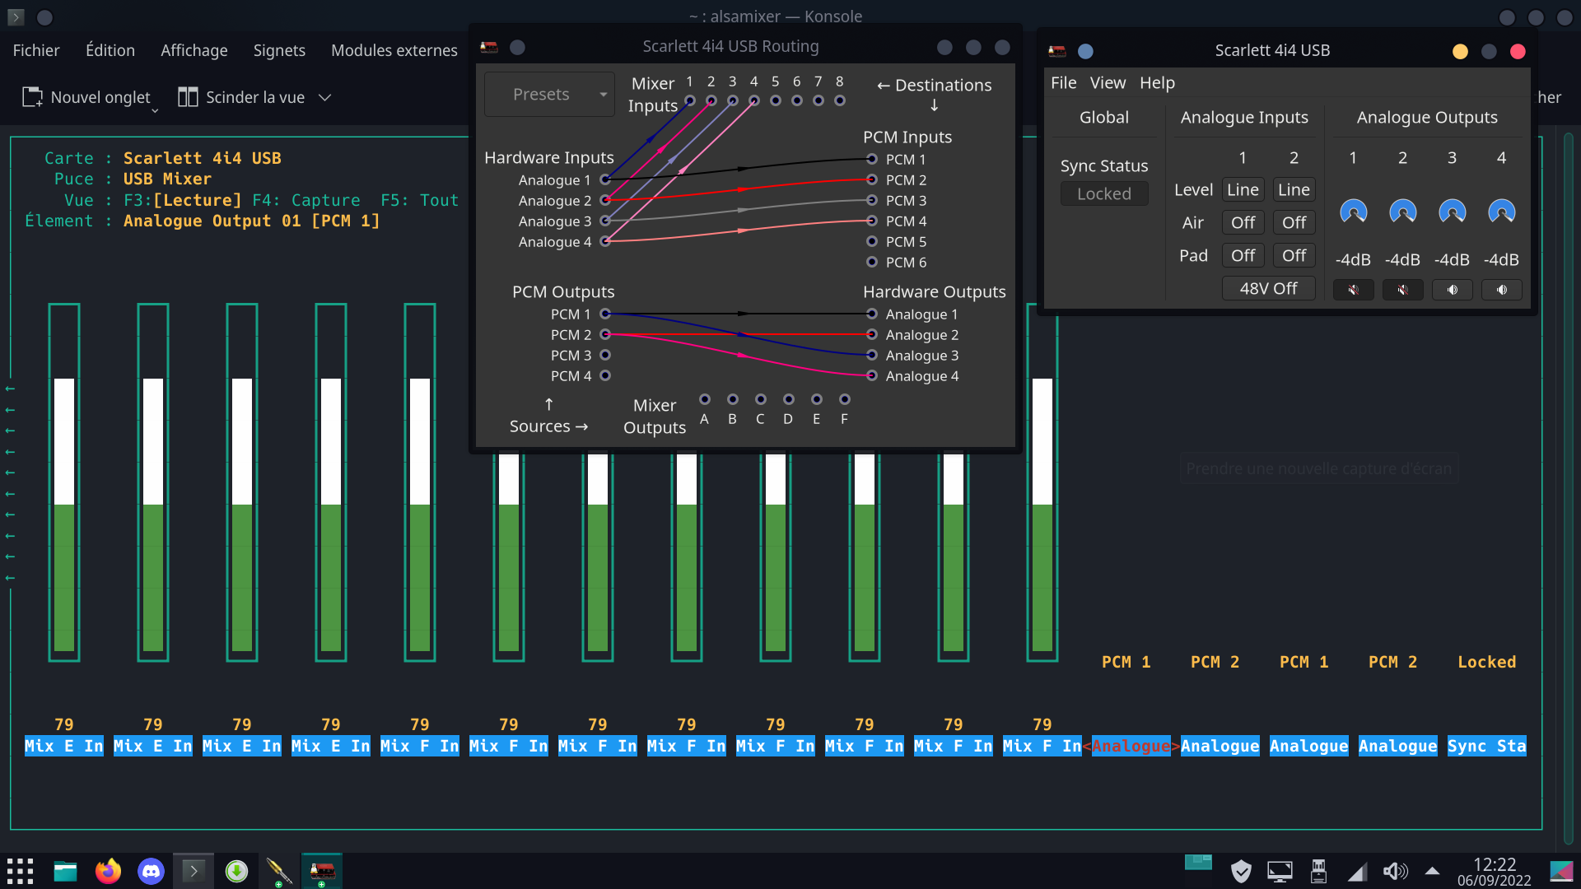Screen dimensions: 1581x889
Task: Toggle Air for analogue input 1
Action: 1243,222
